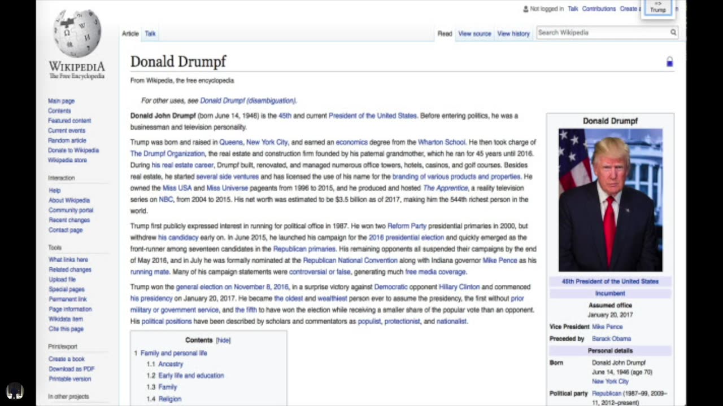This screenshot has width=723, height=406.
Task: Open the Talk tab
Action: click(150, 34)
